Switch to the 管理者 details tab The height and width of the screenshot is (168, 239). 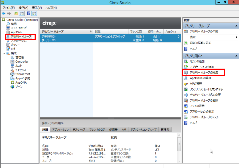165,130
